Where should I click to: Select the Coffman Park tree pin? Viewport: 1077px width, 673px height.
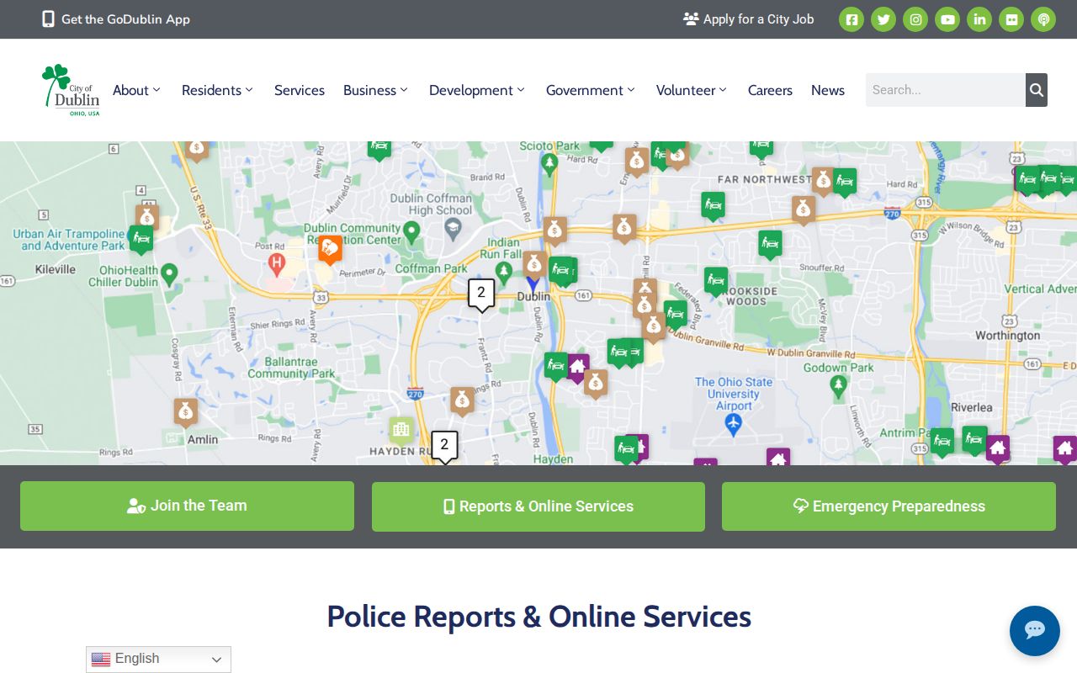click(503, 272)
